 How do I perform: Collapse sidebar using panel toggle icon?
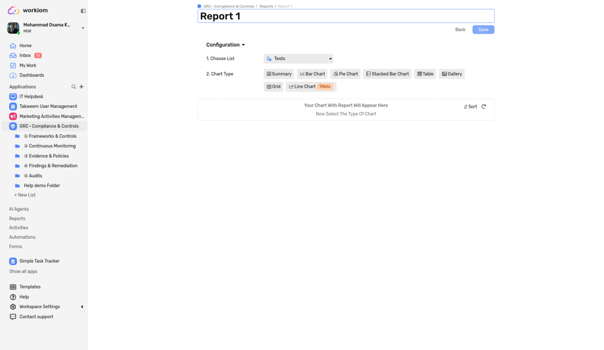[83, 11]
